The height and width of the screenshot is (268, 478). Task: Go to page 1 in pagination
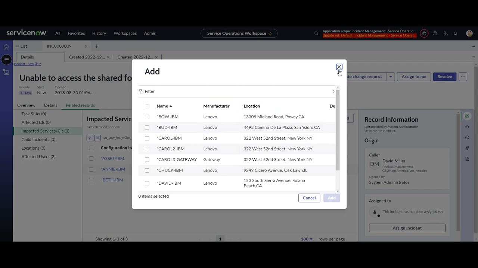[220, 239]
